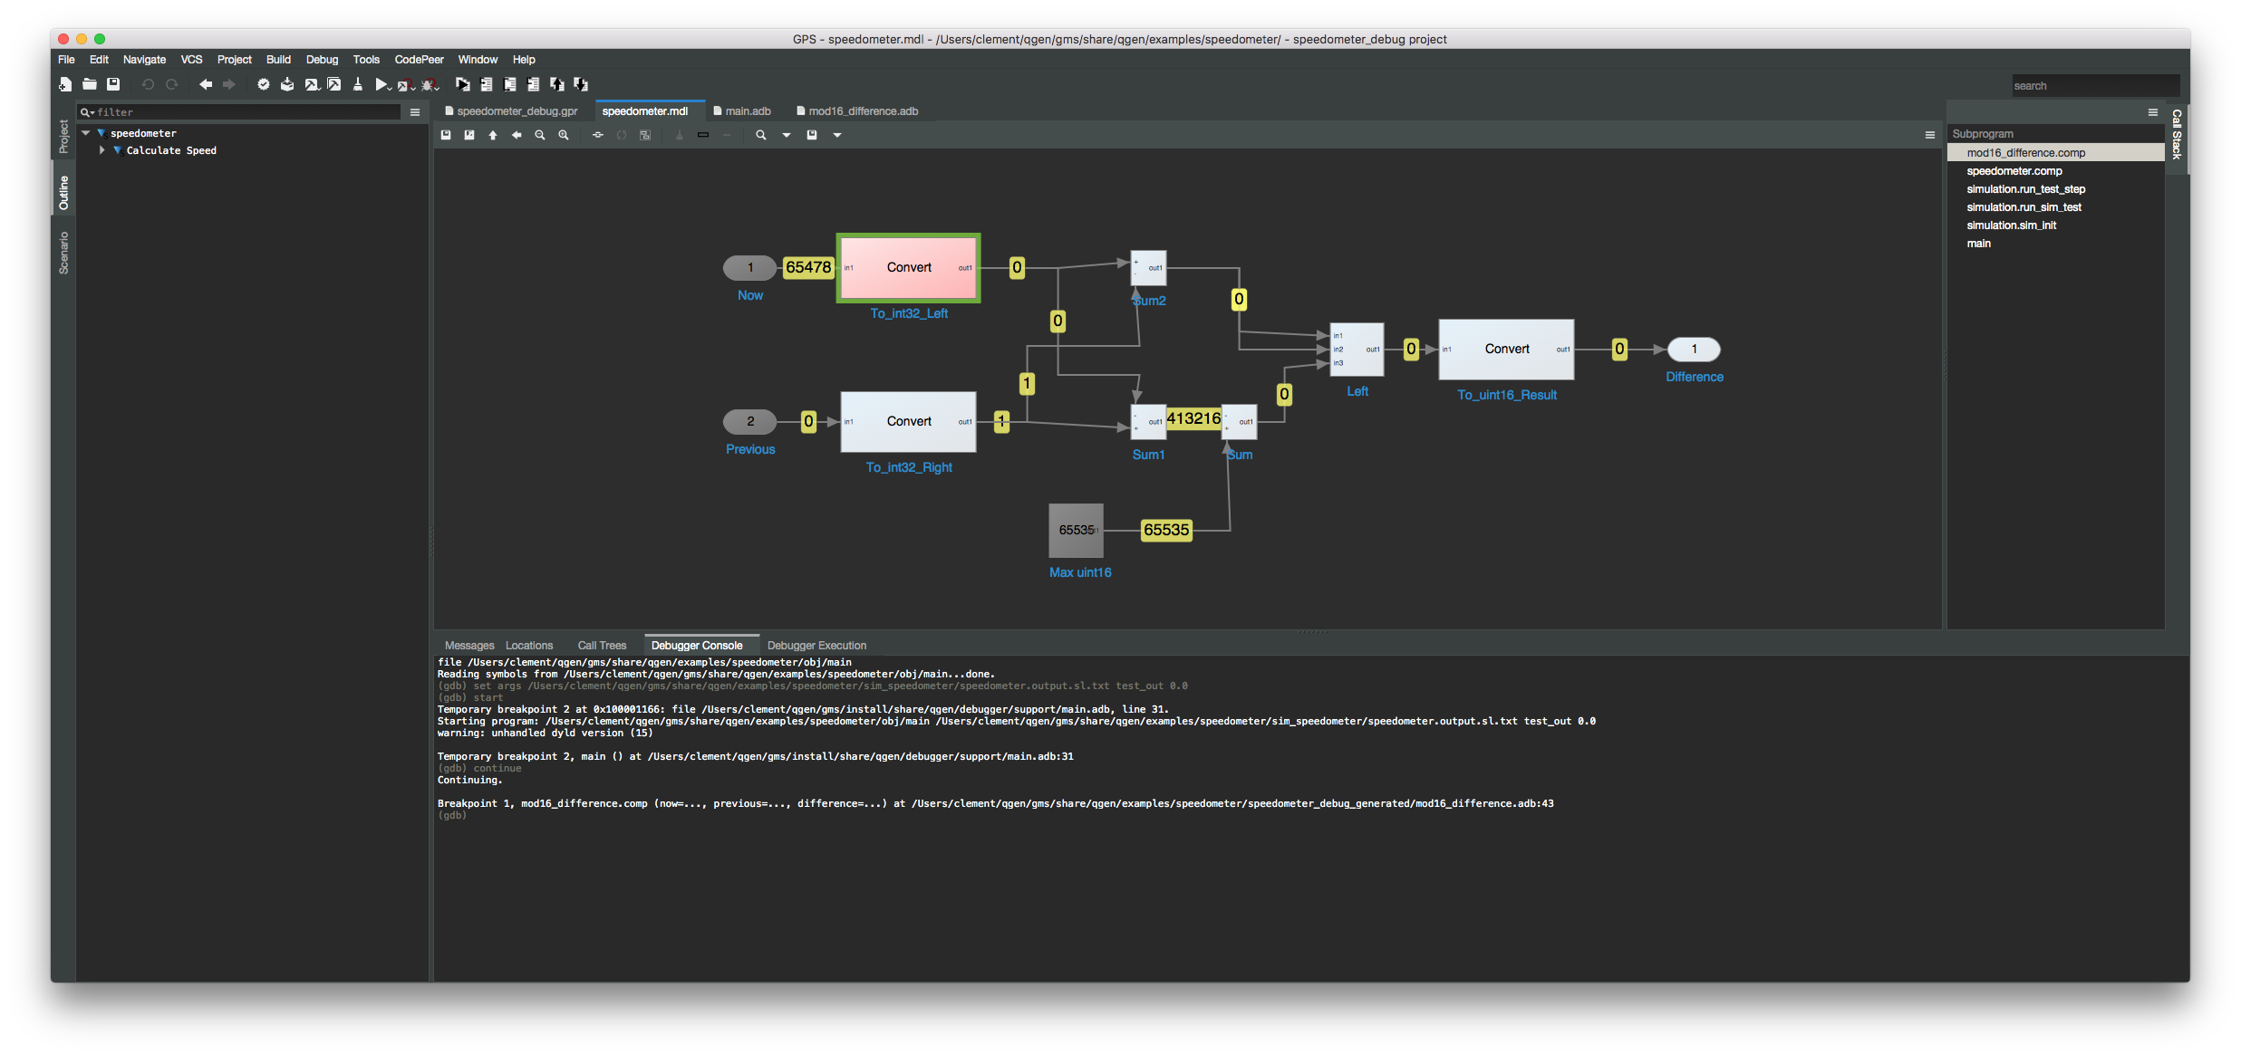
Task: Click the Max uint16 constant block
Action: tap(1076, 531)
